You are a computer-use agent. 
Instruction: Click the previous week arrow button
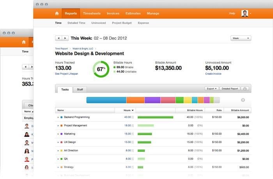(x=58, y=38)
